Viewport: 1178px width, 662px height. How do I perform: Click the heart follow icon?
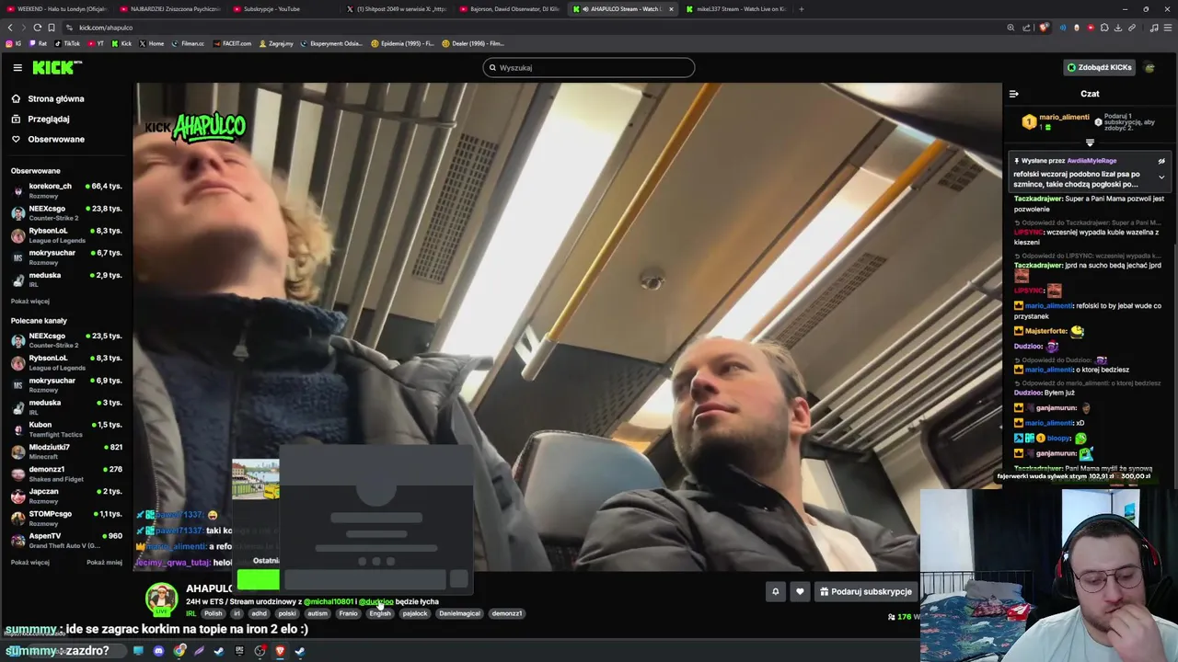coord(800,591)
